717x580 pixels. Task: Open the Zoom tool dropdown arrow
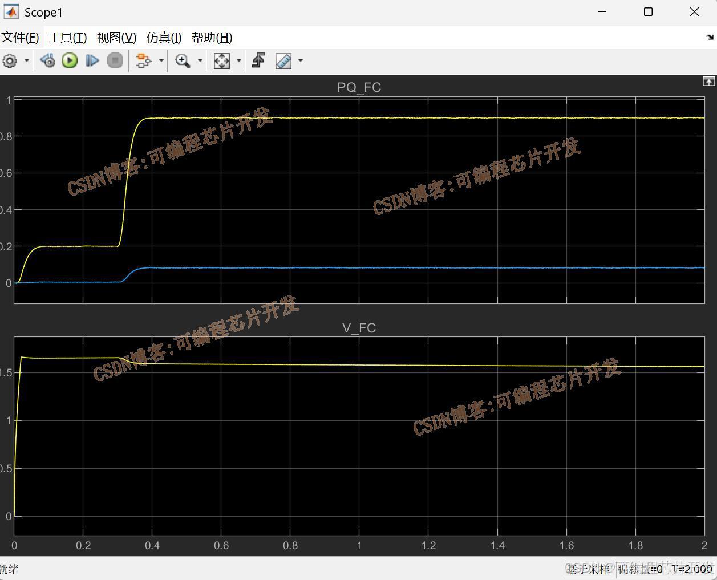click(200, 60)
